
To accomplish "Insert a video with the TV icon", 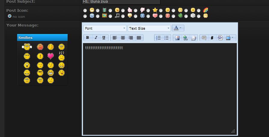I will click(228, 38).
